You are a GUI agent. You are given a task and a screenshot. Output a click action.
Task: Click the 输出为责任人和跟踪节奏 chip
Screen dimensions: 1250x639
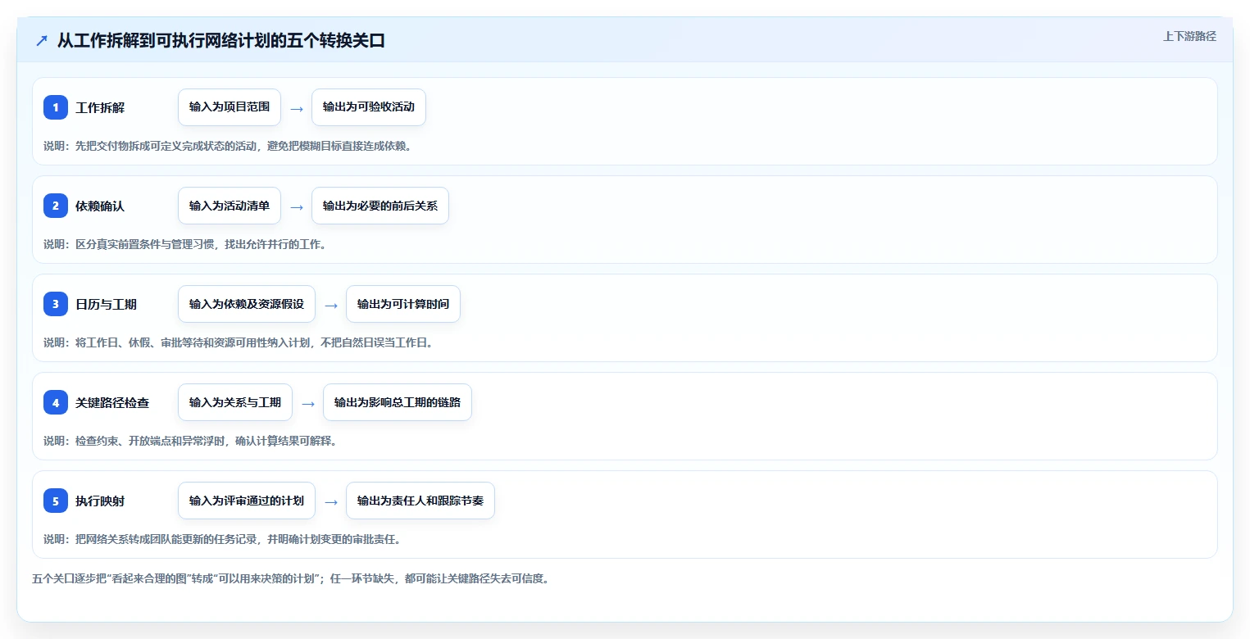pos(420,501)
